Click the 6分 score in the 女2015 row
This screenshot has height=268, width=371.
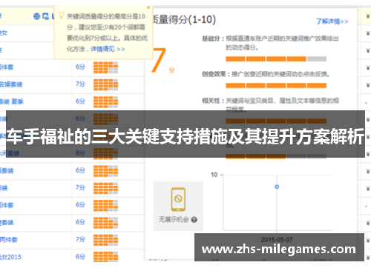80,257
